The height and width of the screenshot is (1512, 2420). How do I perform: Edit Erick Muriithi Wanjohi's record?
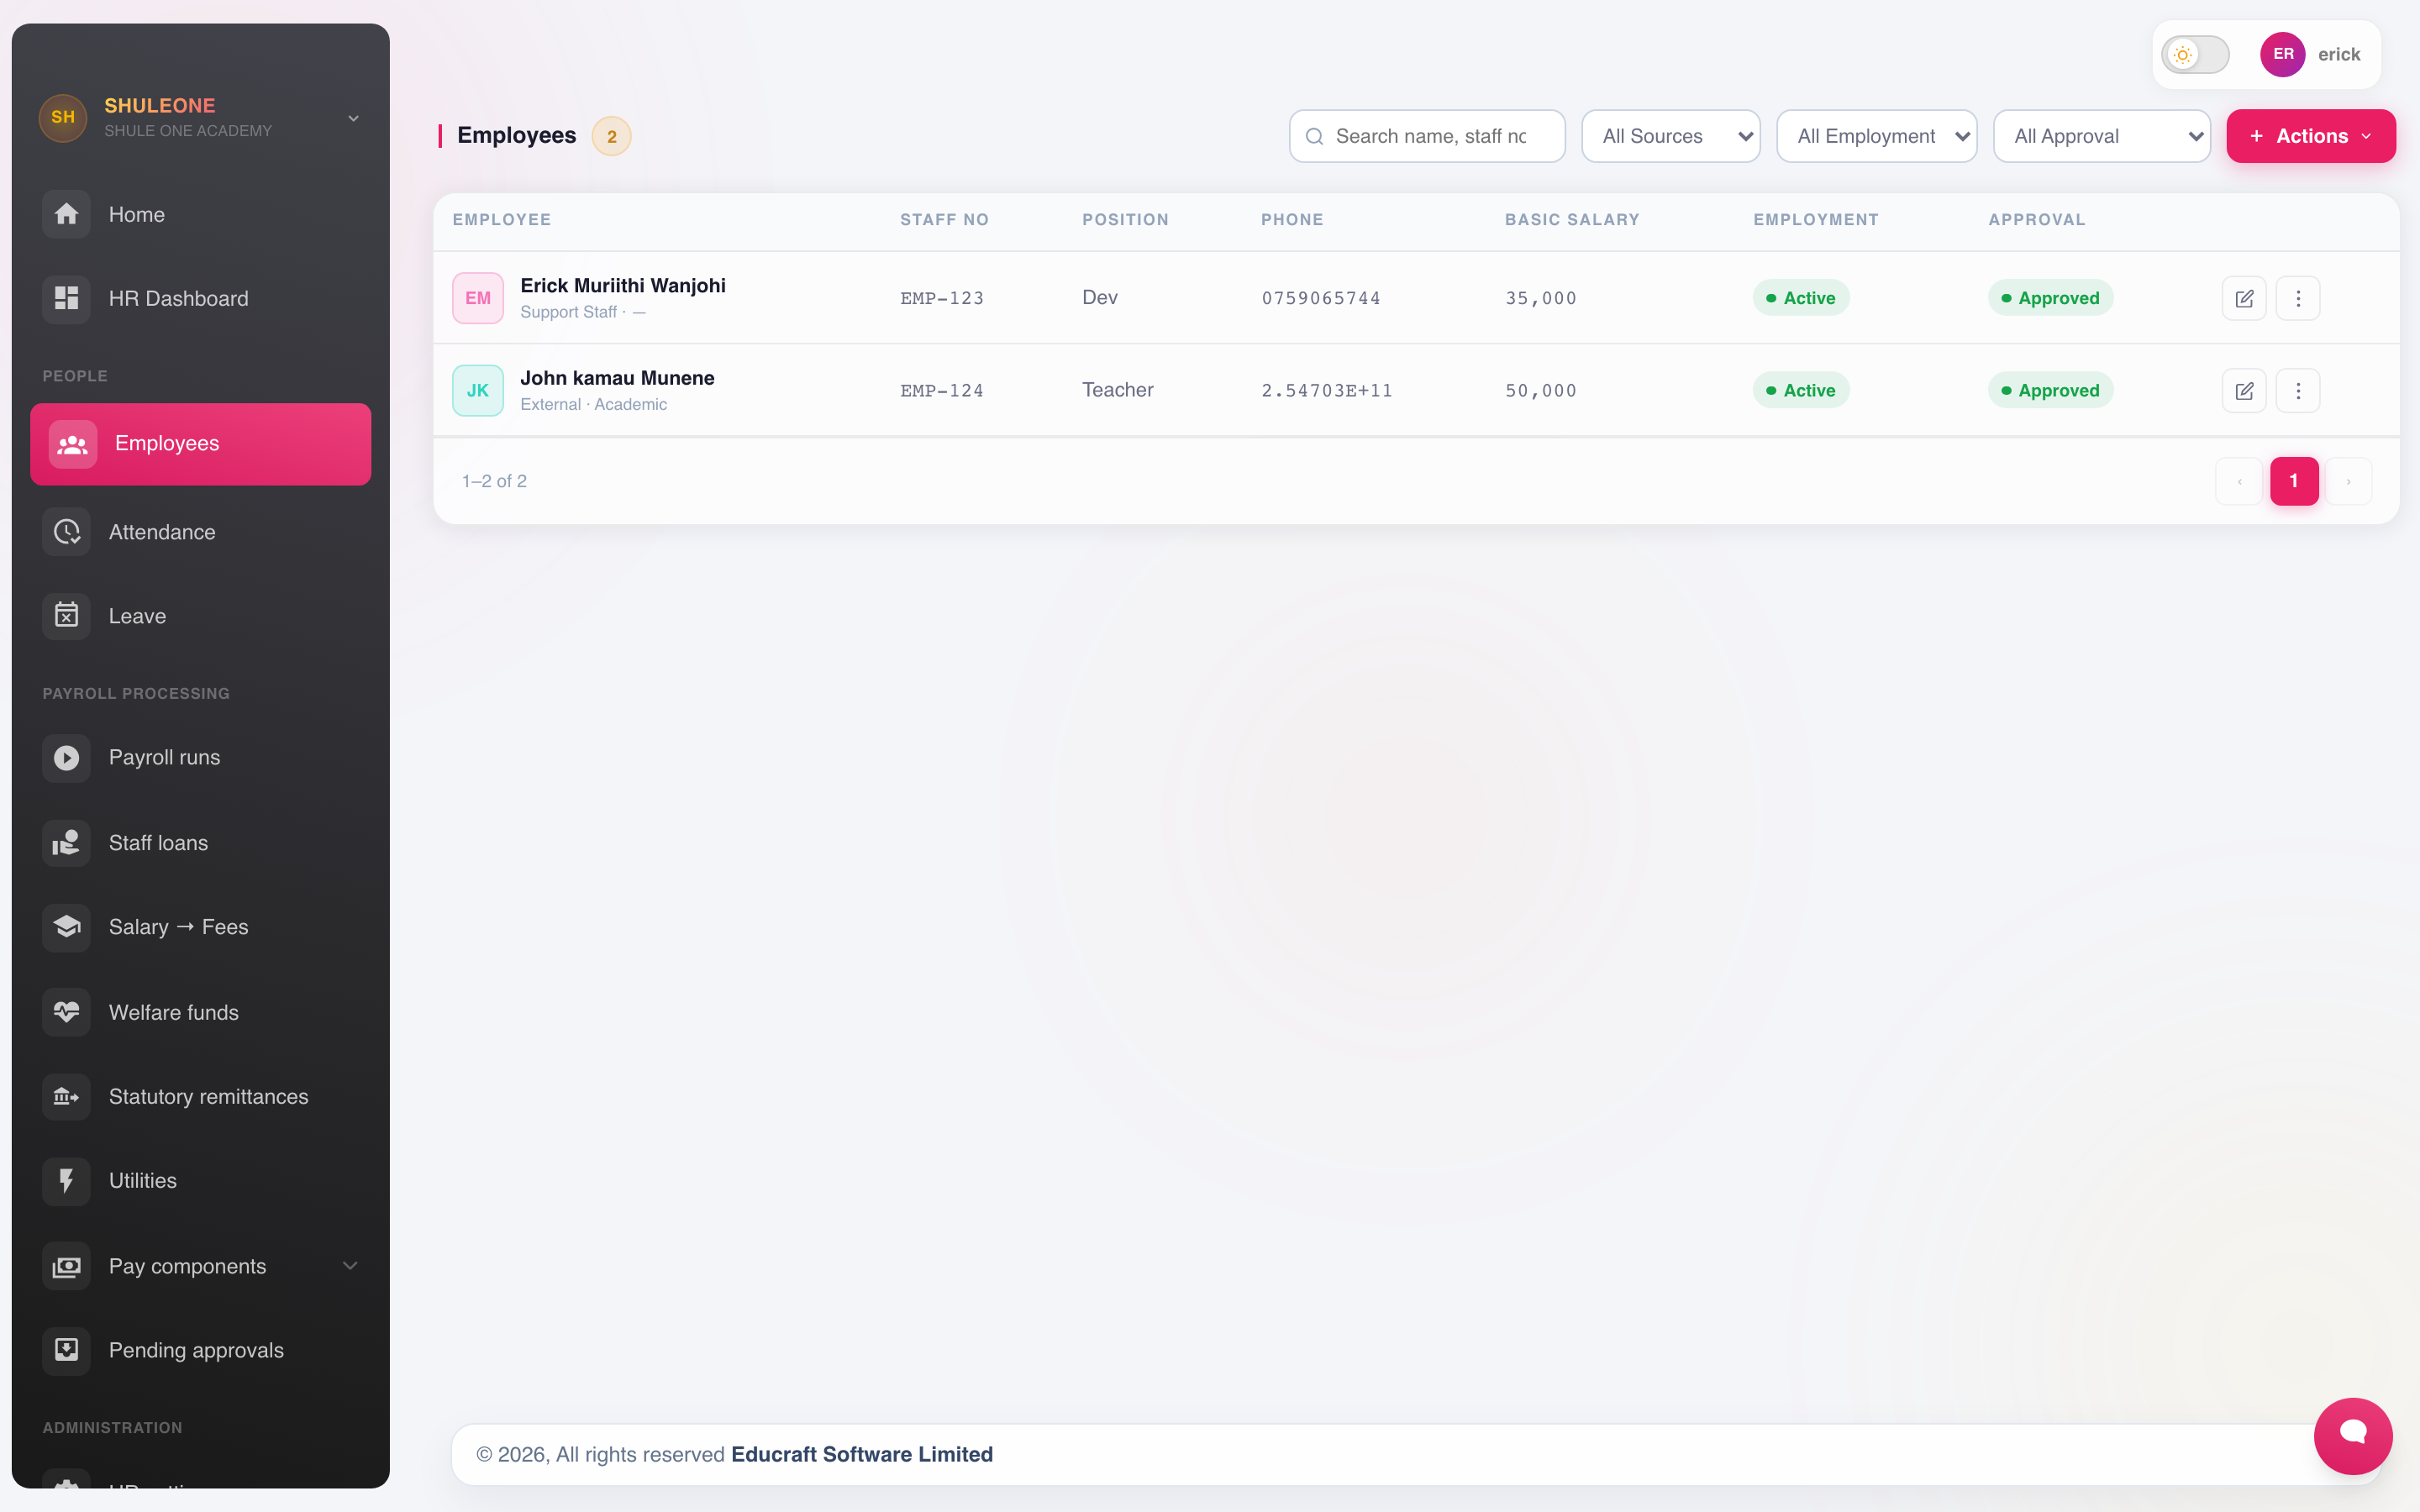(2244, 298)
